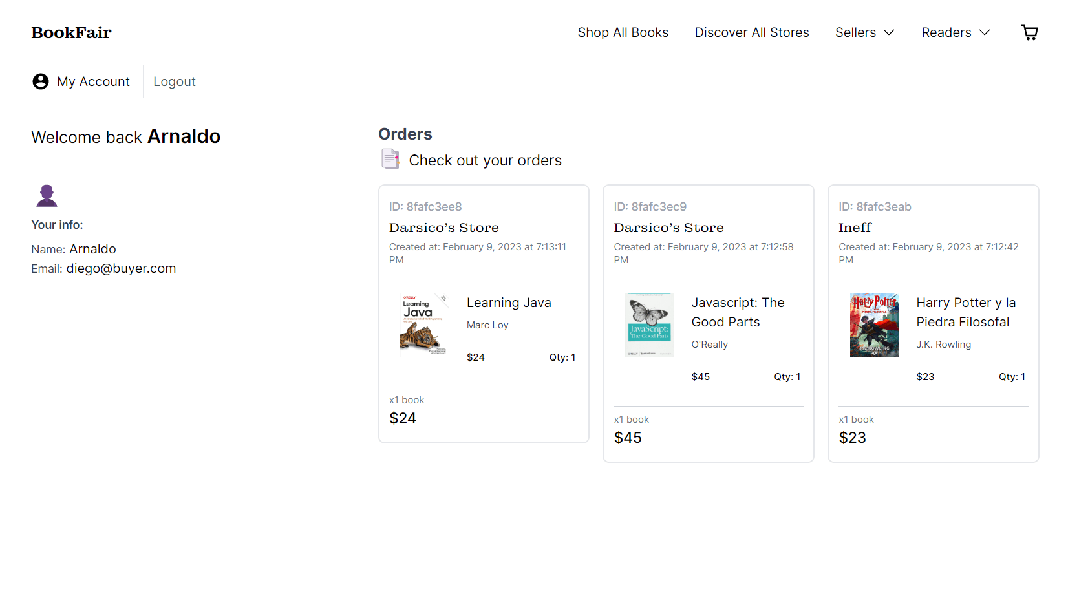Click the Javascript: The Good Parts title
Viewport: 1068px width, 596px height.
tap(738, 312)
